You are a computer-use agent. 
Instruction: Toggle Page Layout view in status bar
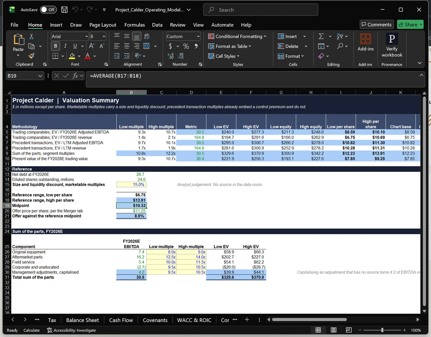[x=333, y=330]
